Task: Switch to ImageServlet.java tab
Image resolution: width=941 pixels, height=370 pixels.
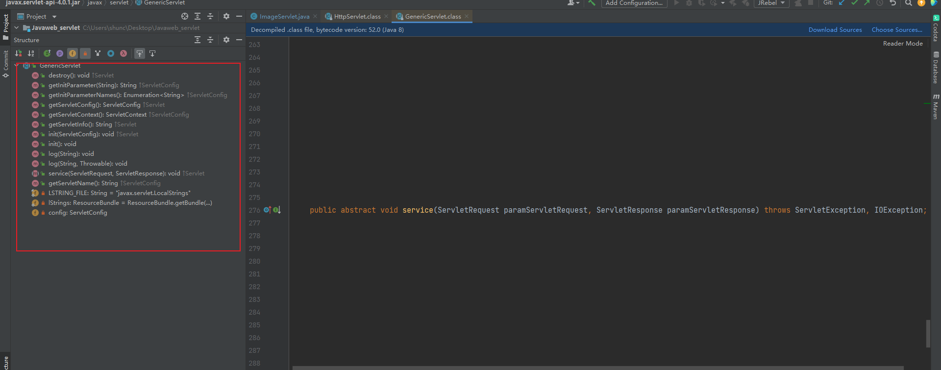Action: [x=284, y=16]
